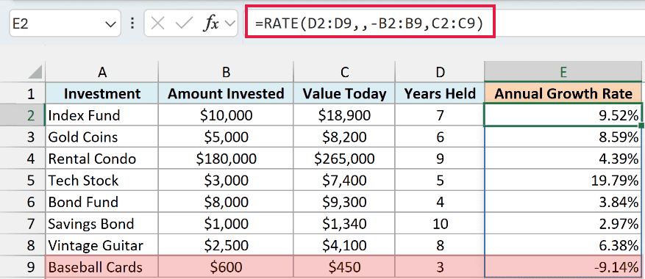Select the Bond Fund cell
The height and width of the screenshot is (279, 645).
click(x=101, y=202)
